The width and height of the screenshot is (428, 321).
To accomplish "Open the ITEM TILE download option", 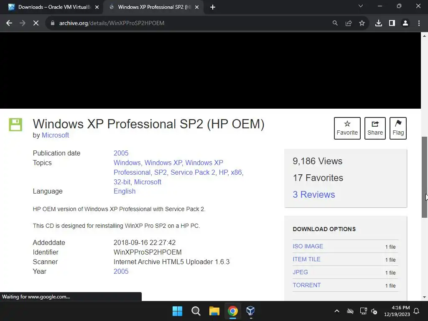I will [x=306, y=259].
